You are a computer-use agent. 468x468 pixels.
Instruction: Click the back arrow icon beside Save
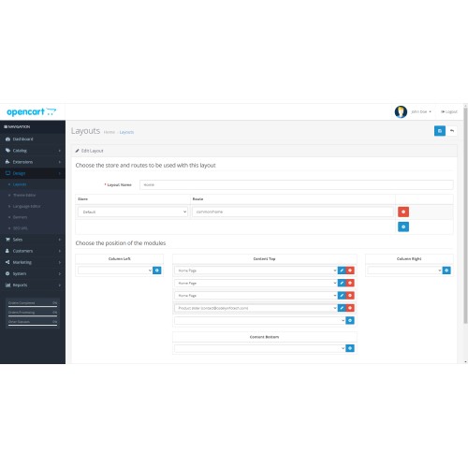(452, 131)
